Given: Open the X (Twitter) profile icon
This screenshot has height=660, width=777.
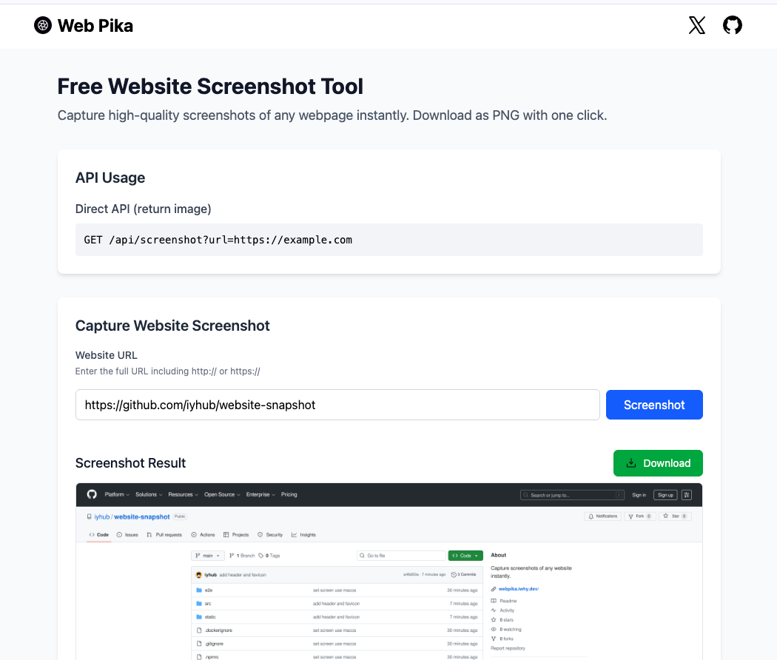Looking at the screenshot, I should point(697,25).
